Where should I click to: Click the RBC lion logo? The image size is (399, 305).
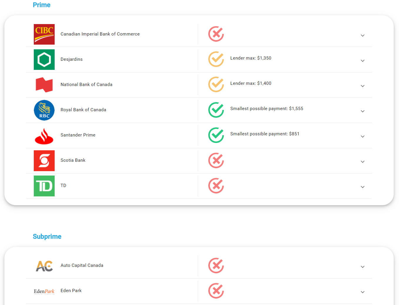44,110
